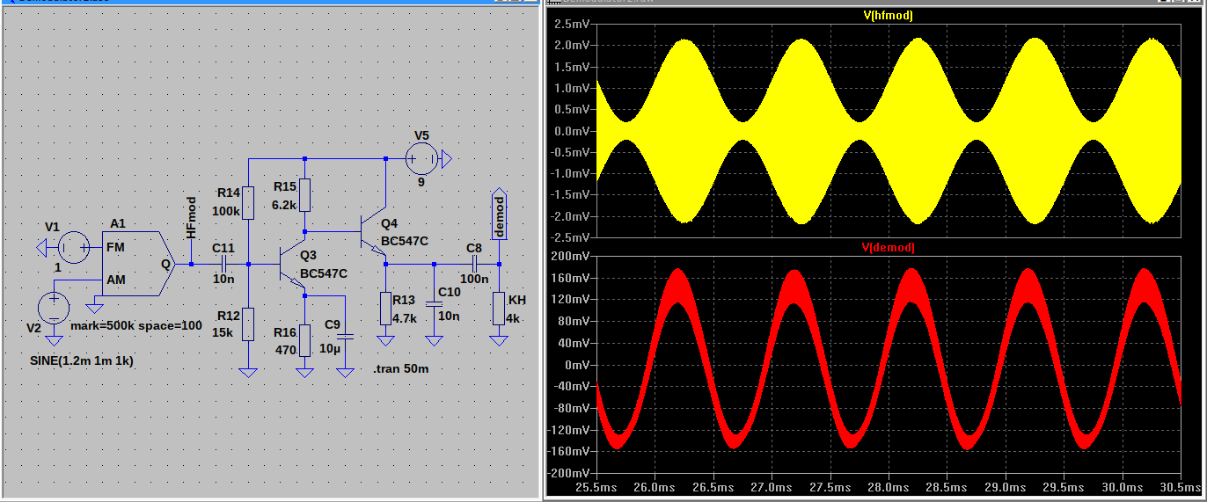This screenshot has height=502, width=1207.
Task: Select the KH load resistor symbol
Action: (x=499, y=309)
